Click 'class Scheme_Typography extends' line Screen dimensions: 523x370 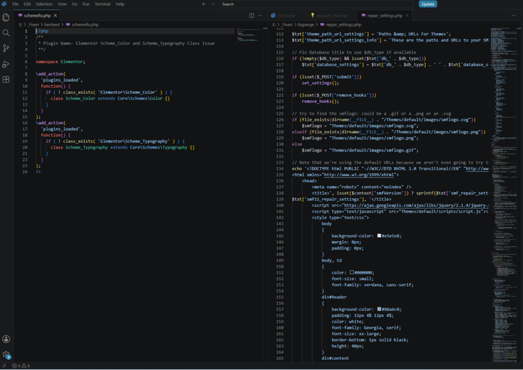coord(123,147)
